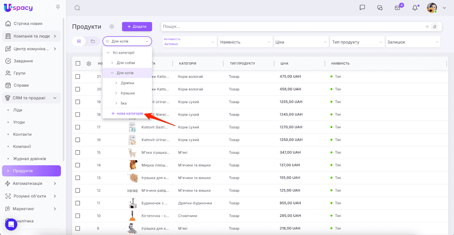Select Для собак category in list

[x=126, y=63]
